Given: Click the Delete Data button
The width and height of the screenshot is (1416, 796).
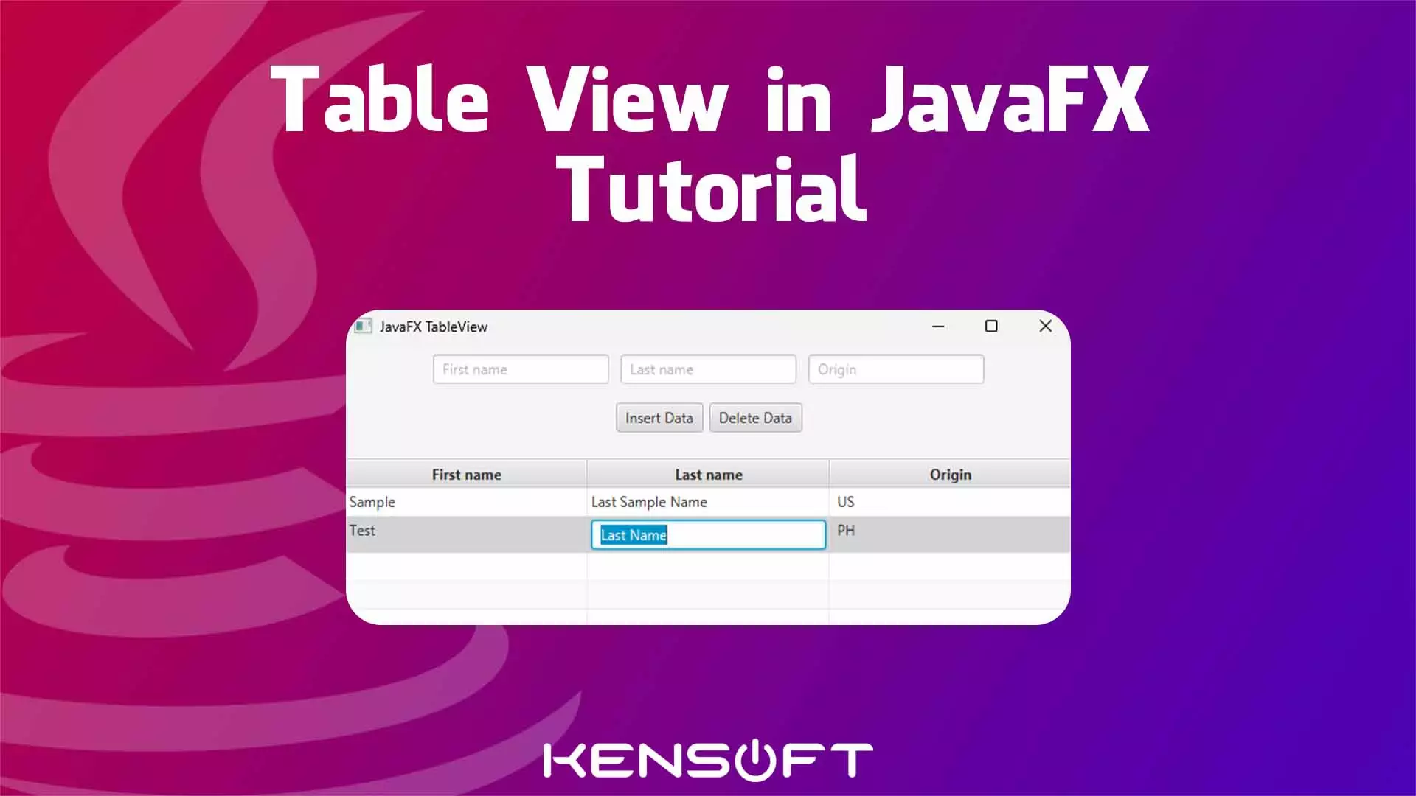Looking at the screenshot, I should click(x=757, y=418).
